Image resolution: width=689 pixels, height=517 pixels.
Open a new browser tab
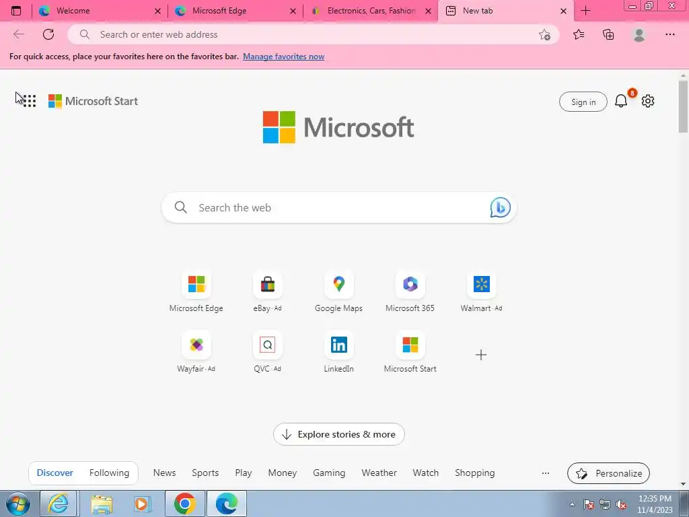585,11
